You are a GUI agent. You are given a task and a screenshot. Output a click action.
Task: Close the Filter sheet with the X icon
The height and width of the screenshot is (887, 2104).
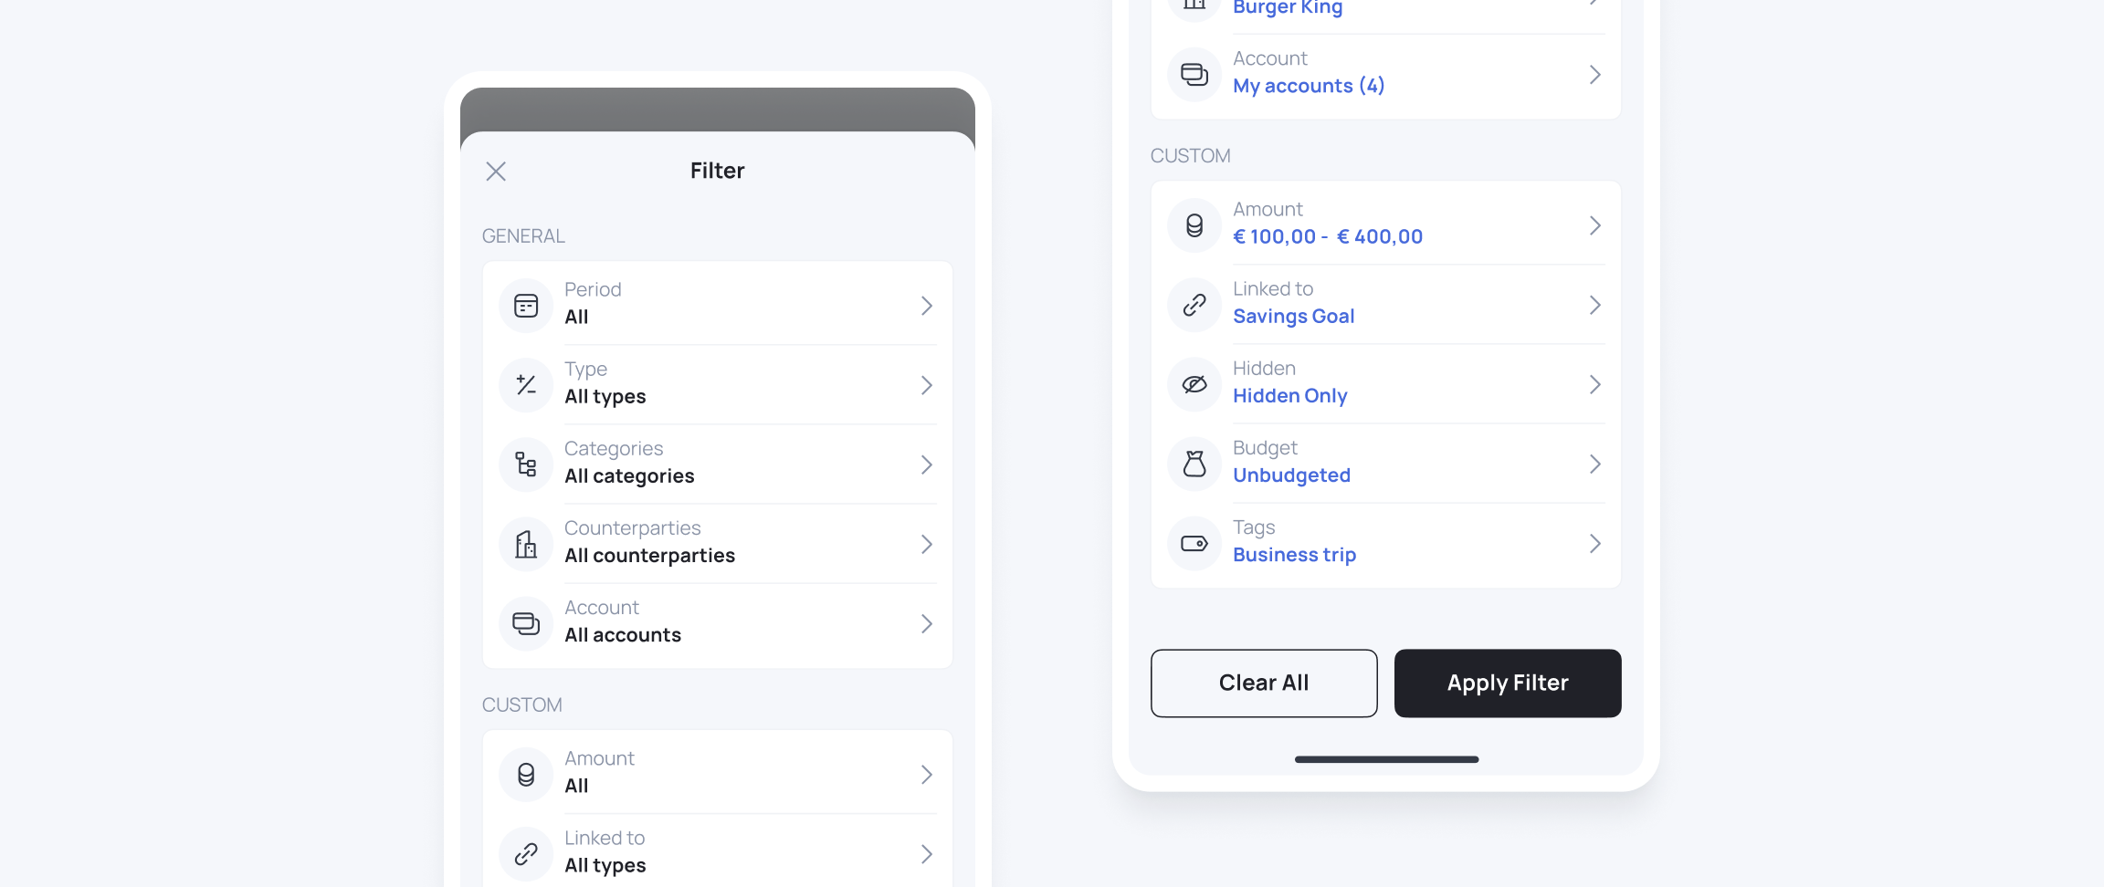click(x=496, y=172)
